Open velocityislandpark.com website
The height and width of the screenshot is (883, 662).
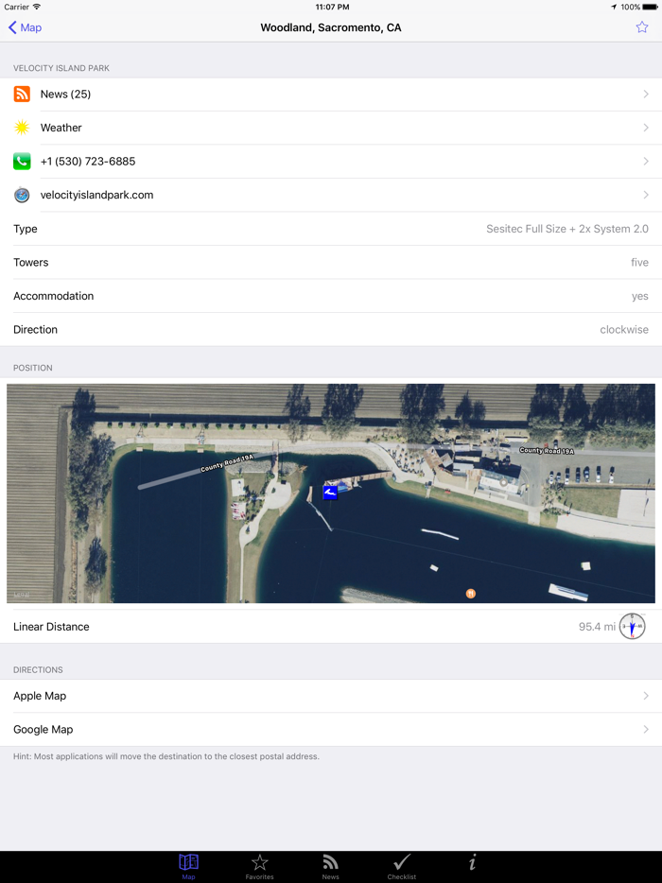[x=331, y=195]
